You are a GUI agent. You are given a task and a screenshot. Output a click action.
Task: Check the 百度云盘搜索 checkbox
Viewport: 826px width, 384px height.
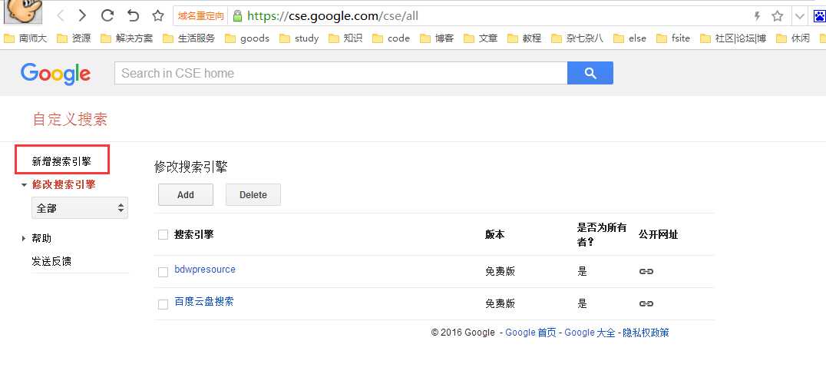pyautogui.click(x=164, y=304)
